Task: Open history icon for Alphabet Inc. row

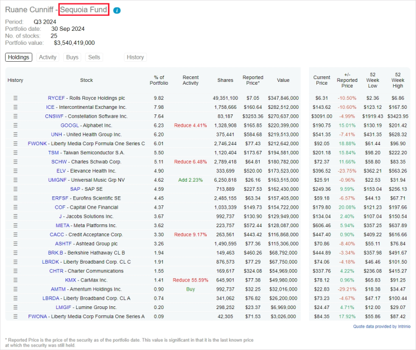Action: [x=15, y=126]
